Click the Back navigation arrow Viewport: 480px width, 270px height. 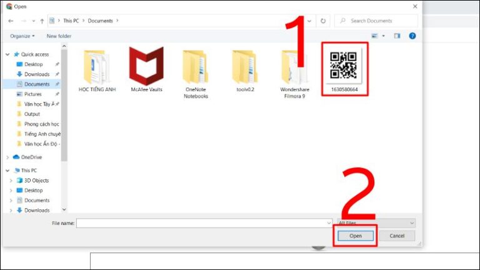point(11,21)
